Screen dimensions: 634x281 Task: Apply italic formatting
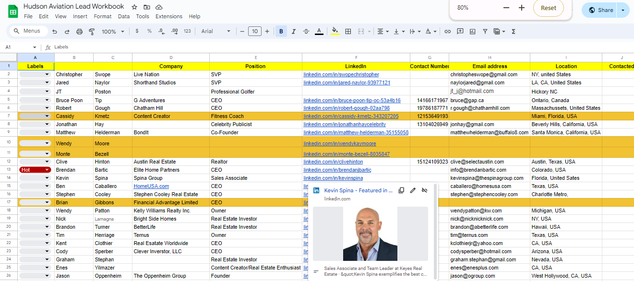coord(294,32)
